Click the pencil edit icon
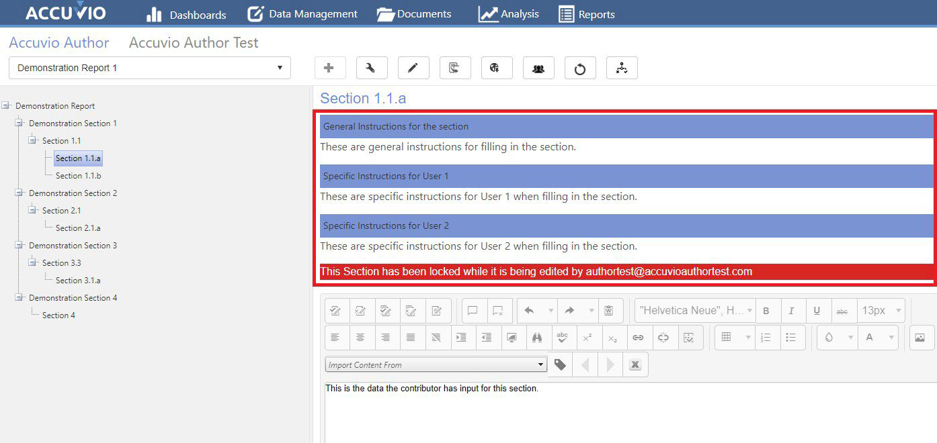 (413, 68)
